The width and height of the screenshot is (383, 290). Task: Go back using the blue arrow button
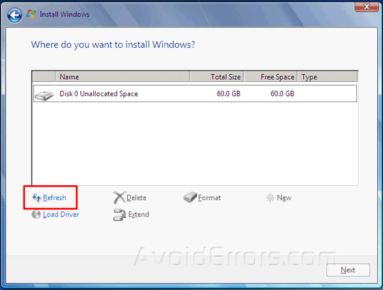(15, 15)
